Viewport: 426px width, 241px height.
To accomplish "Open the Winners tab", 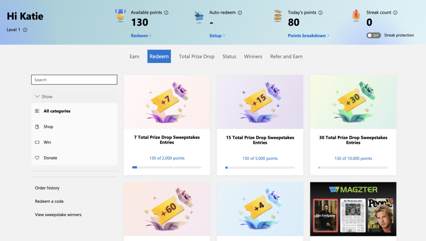I will (x=253, y=56).
